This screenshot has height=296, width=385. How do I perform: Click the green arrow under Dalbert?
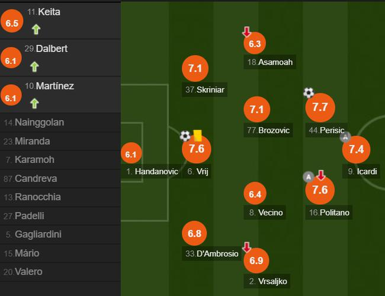tap(35, 66)
